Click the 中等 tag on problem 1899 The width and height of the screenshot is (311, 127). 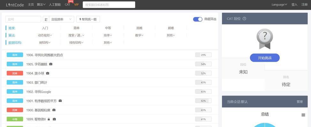[x=15, y=119]
